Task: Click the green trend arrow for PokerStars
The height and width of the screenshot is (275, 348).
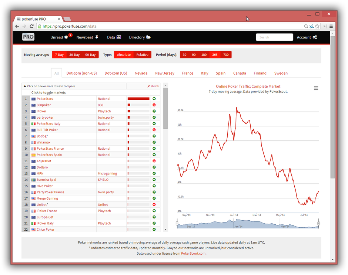Action: [x=154, y=99]
